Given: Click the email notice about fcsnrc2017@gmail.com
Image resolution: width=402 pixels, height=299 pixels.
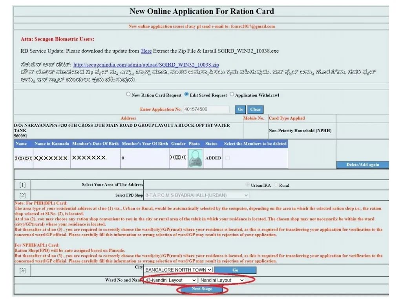Looking at the screenshot, I should (202, 26).
